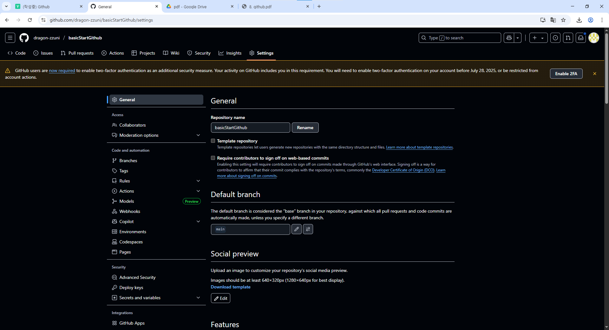Open Pages settings in sidebar
The width and height of the screenshot is (609, 330).
[x=156, y=252]
